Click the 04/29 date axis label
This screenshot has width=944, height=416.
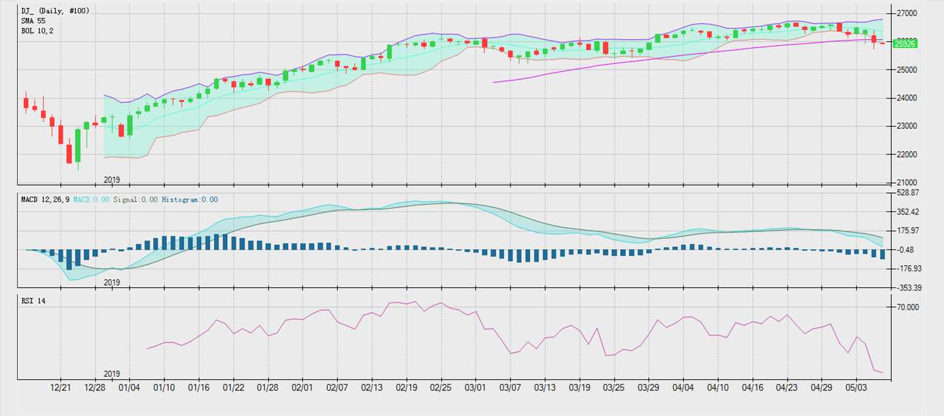[822, 388]
